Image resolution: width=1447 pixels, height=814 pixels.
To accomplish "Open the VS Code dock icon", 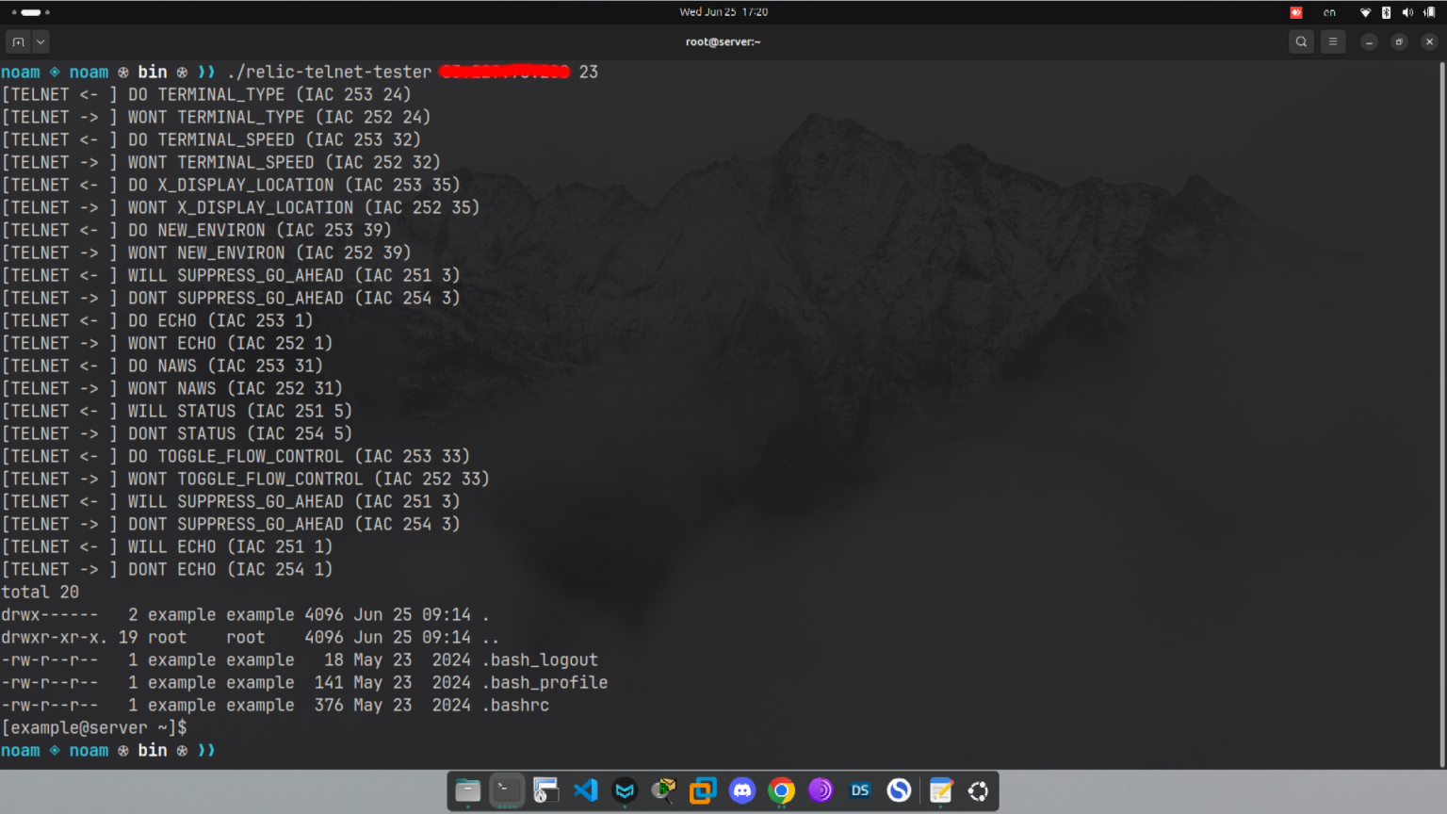I will click(x=585, y=790).
